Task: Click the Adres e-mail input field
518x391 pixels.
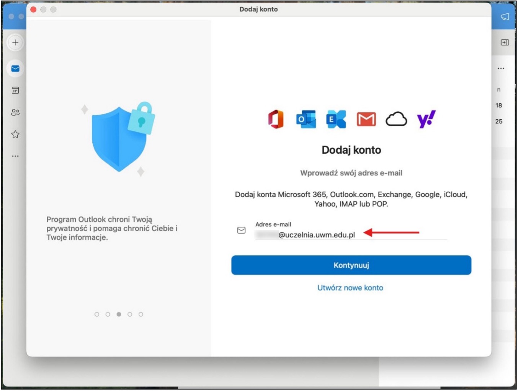Action: pyautogui.click(x=350, y=235)
